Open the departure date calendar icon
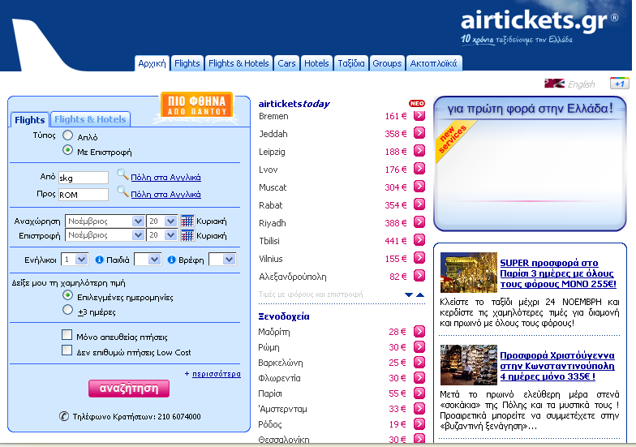Image resolution: width=636 pixels, height=447 pixels. 187,221
